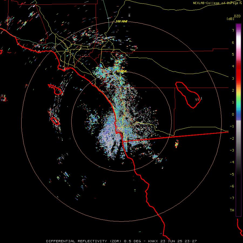Click the -5 value on the scale
Viewport: 243px width, 243px height.
pos(232,174)
